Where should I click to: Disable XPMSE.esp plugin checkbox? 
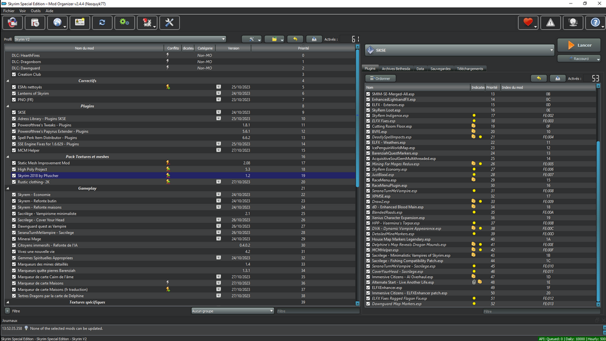[368, 196]
